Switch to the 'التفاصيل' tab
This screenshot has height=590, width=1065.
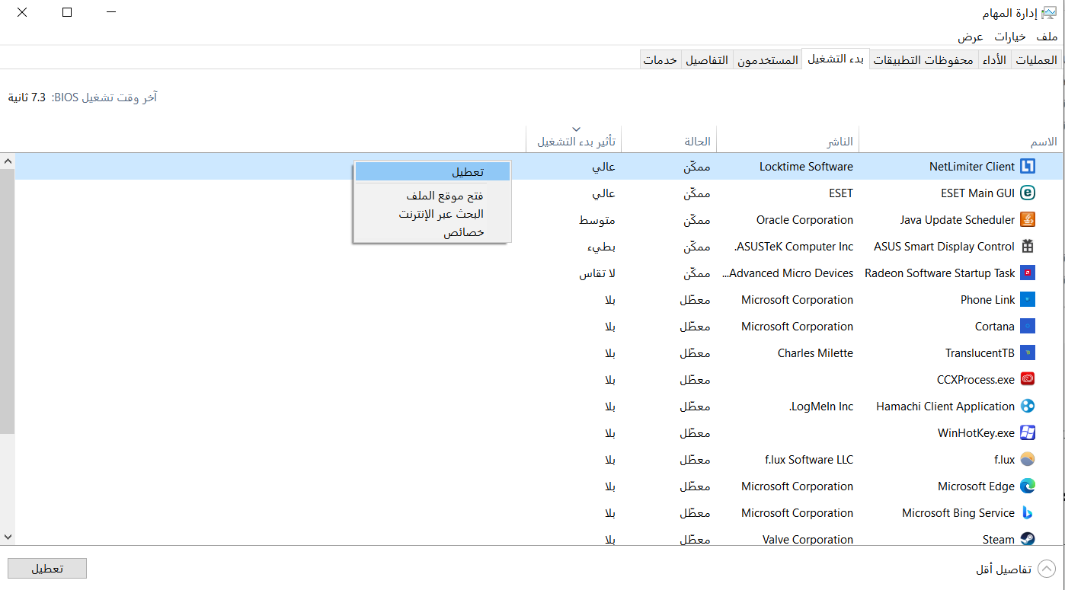[x=707, y=60]
